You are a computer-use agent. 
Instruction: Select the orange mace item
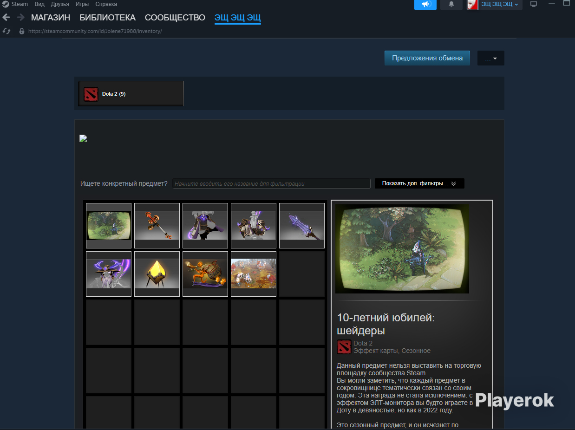coord(157,226)
